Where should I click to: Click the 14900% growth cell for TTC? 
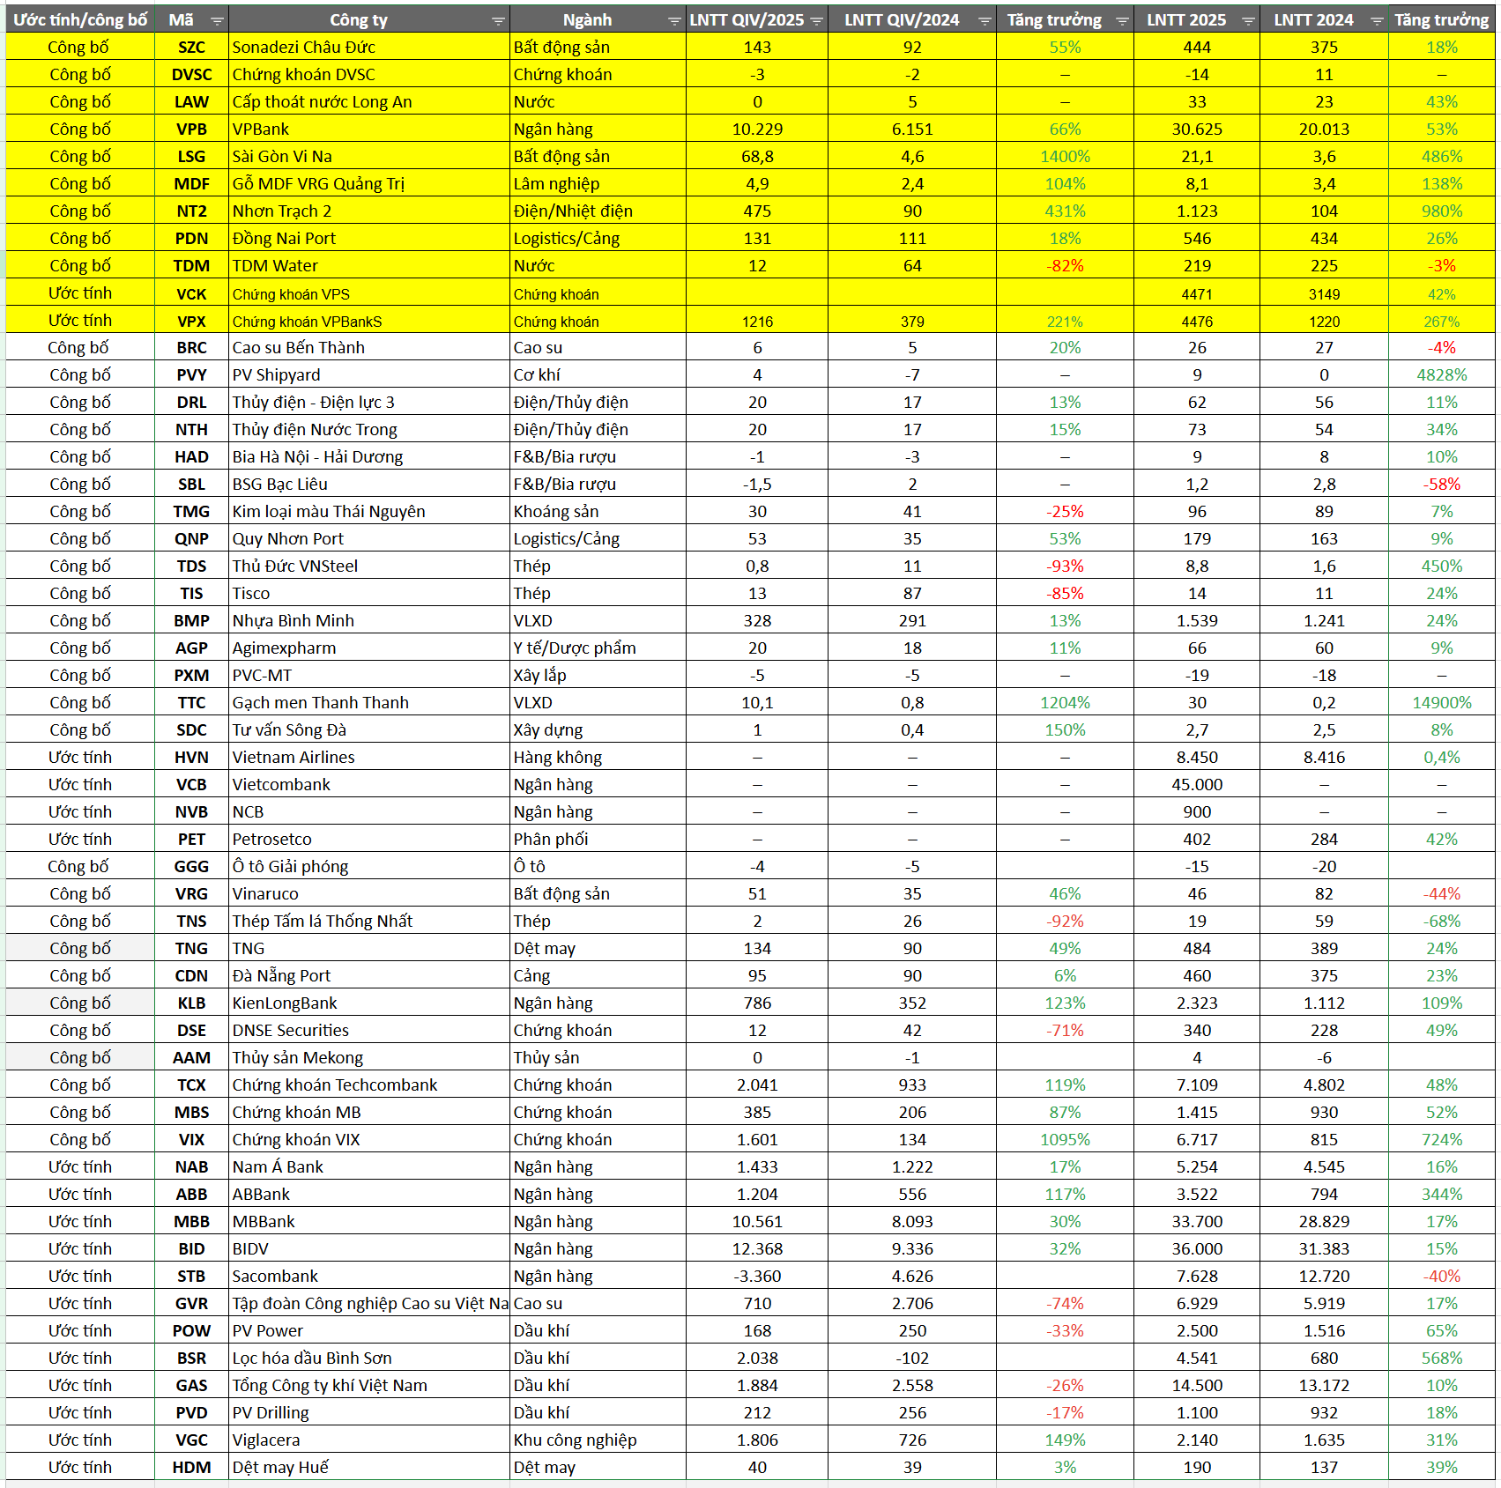pos(1441,703)
